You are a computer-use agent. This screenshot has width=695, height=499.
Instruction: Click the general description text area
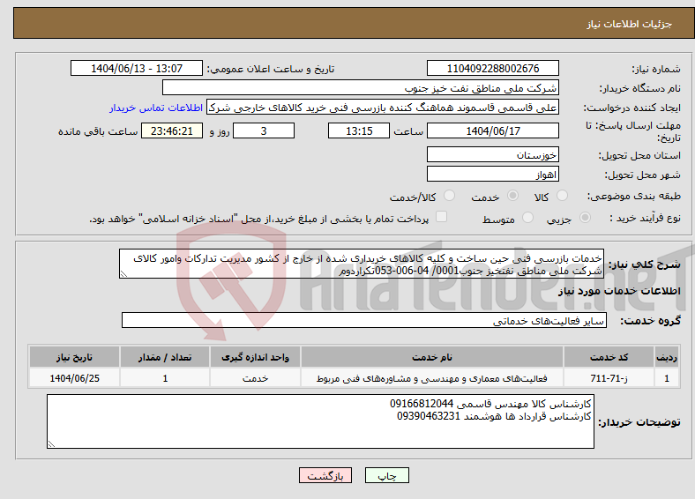(362, 264)
